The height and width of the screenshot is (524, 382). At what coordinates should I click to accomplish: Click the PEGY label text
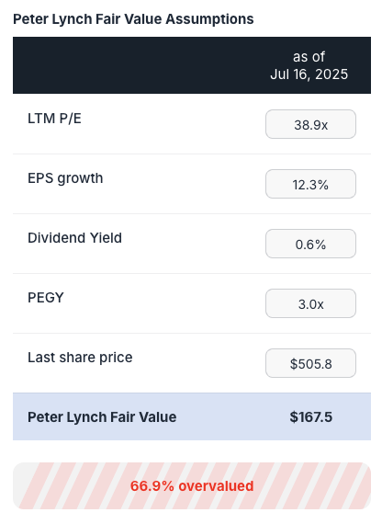46,298
